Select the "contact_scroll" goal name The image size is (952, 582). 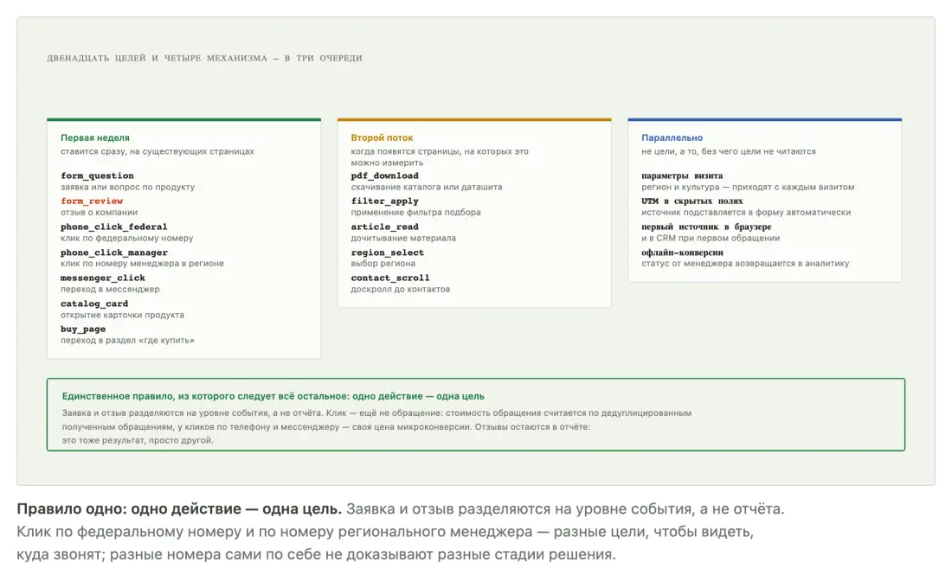coord(390,278)
